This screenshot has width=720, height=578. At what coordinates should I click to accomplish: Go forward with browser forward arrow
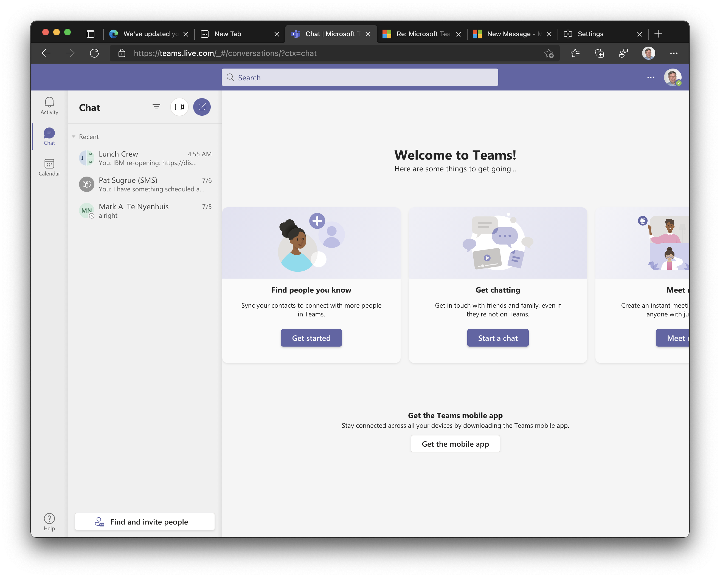[x=70, y=53]
